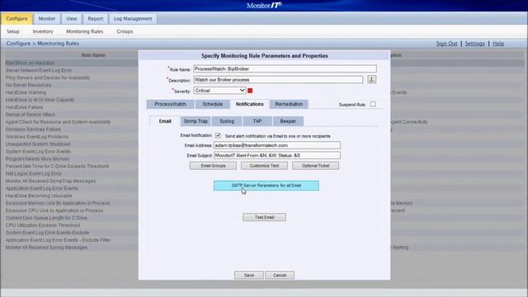Open the Beeper sub-tab
This screenshot has height=297, width=528.
click(x=288, y=121)
